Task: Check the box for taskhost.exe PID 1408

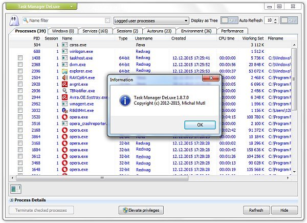Action: 20,58
